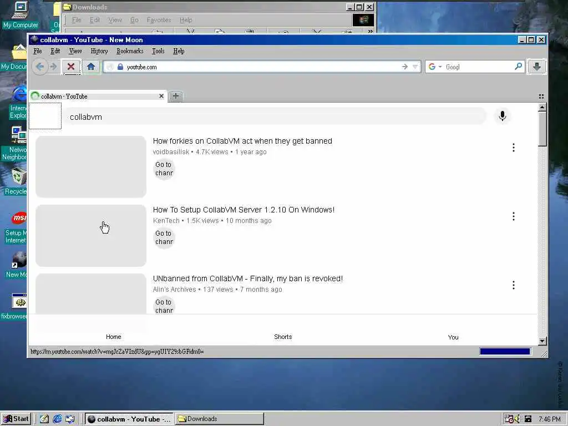Open video 'UNbanned from CollabVM - Finally, my ban is revoked!'
568x426 pixels.
[x=248, y=278]
